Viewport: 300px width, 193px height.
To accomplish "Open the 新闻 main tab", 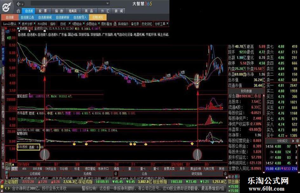I will tap(119, 11).
